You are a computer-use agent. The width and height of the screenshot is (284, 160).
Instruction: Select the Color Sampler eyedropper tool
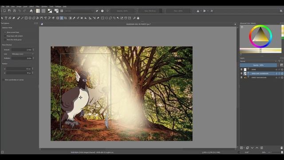click(x=74, y=18)
